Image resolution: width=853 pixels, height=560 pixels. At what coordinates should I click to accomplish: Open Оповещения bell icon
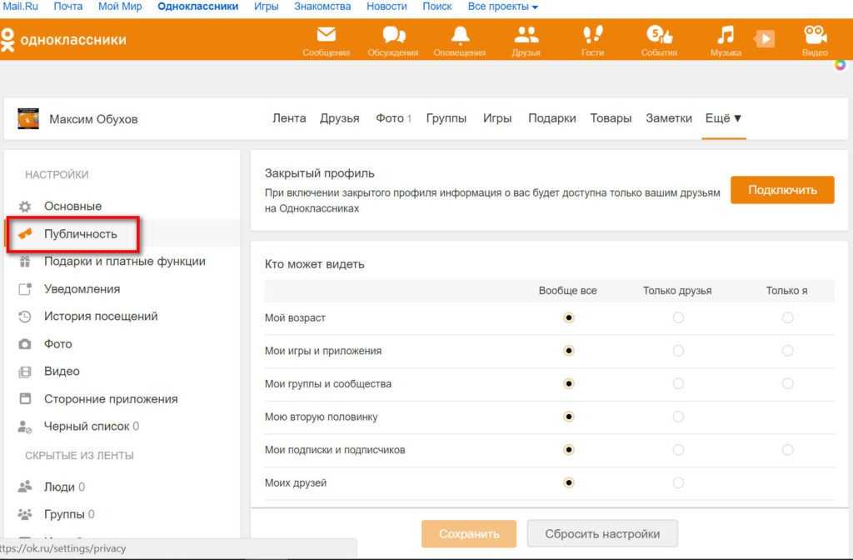point(460,35)
